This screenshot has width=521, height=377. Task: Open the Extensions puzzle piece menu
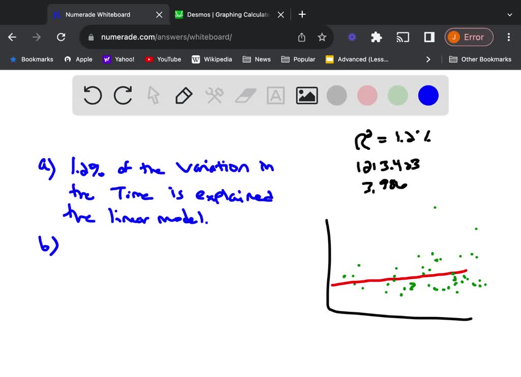[x=377, y=37]
